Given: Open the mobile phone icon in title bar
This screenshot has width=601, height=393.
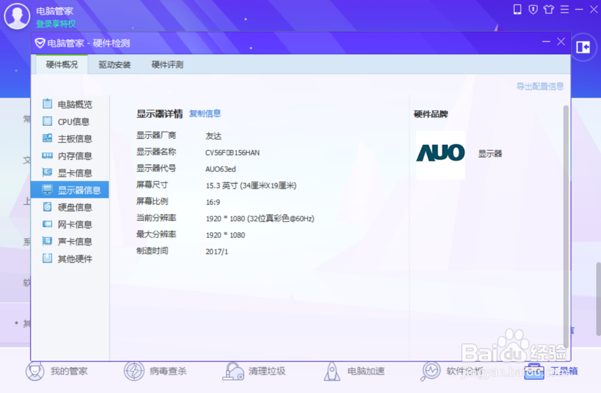Looking at the screenshot, I should (517, 9).
